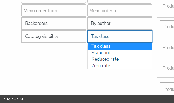The image size is (174, 103).
Task: Click the cut-off field above Menu order to
Action: 120,2
